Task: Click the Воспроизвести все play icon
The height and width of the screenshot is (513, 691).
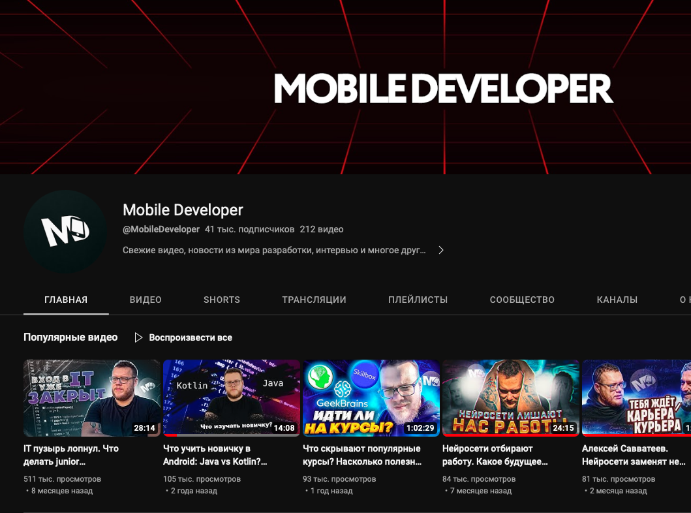Action: click(x=138, y=337)
